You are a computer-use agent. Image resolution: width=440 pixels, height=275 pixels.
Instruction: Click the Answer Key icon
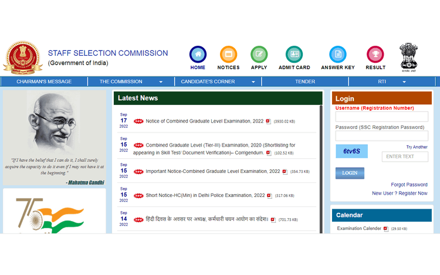337,55
